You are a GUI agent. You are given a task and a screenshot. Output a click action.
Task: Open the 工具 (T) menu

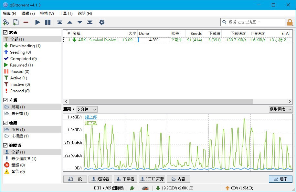click(x=66, y=13)
